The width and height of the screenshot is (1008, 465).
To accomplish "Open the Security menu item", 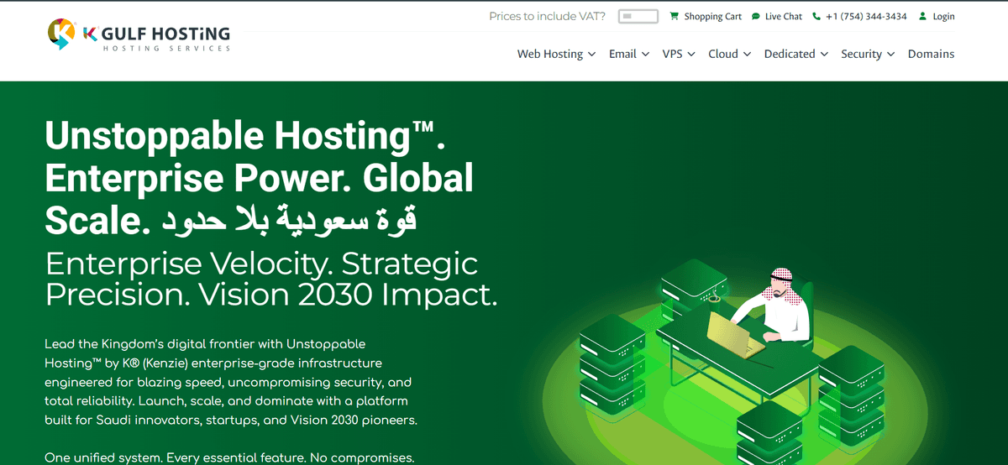I will [x=861, y=54].
